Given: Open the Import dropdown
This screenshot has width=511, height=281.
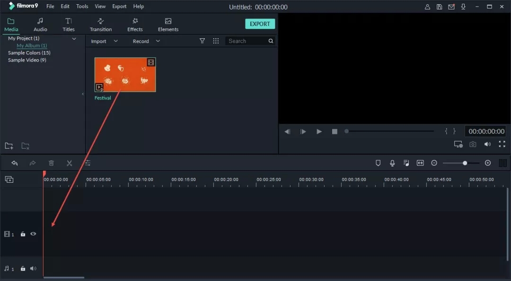Looking at the screenshot, I should [104, 41].
